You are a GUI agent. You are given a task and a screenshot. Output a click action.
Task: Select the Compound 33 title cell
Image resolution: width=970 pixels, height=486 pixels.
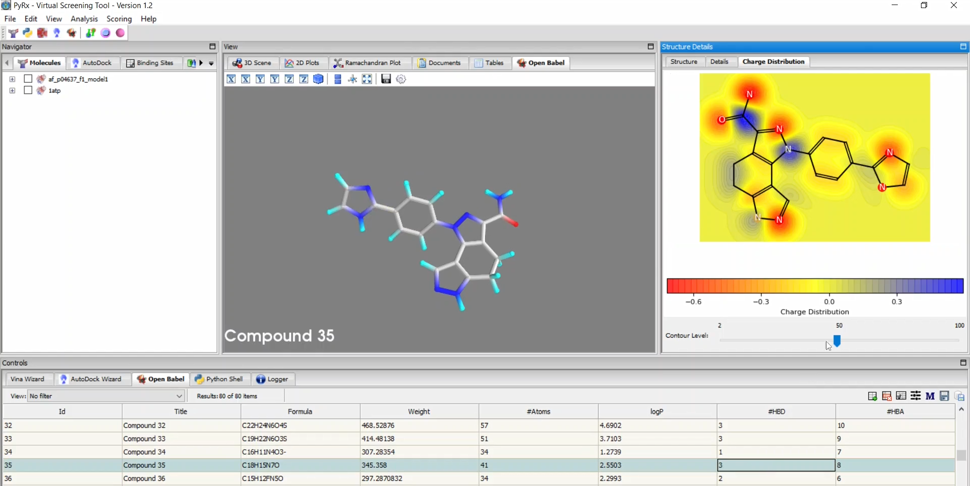pos(181,439)
